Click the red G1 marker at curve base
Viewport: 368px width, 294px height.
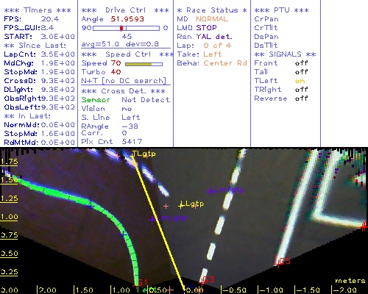click(136, 285)
